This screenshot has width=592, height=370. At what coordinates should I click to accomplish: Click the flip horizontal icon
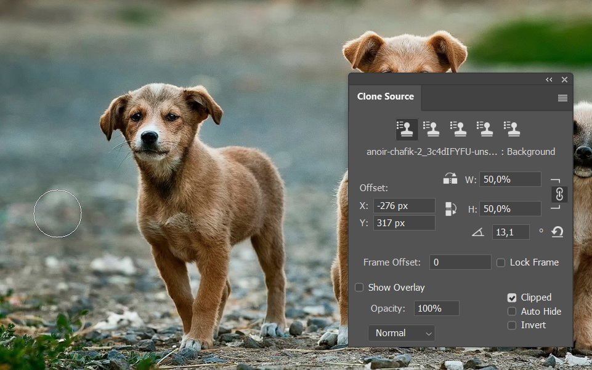tap(450, 179)
